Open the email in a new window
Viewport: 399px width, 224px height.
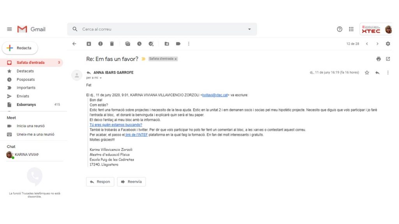click(388, 59)
